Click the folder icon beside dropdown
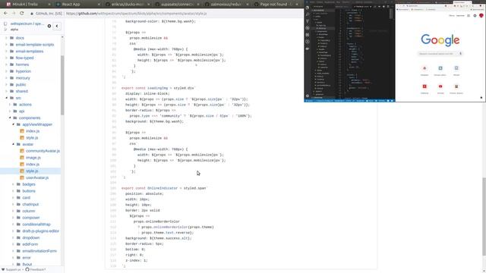The image size is (486, 273). [18, 237]
